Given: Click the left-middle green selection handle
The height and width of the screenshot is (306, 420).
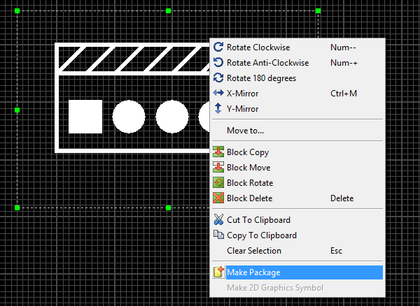Looking at the screenshot, I should [x=17, y=110].
